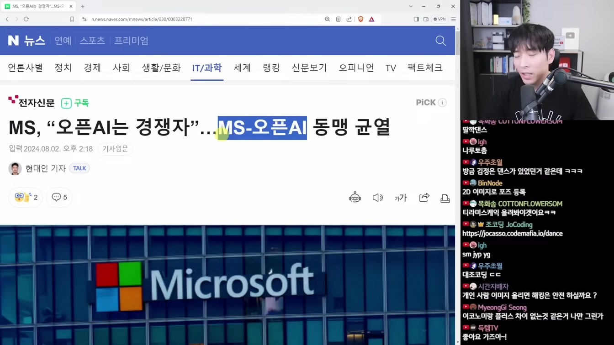Screen dimensions: 614x345
Task: Click chat username 시간지배자
Action: click(493, 287)
